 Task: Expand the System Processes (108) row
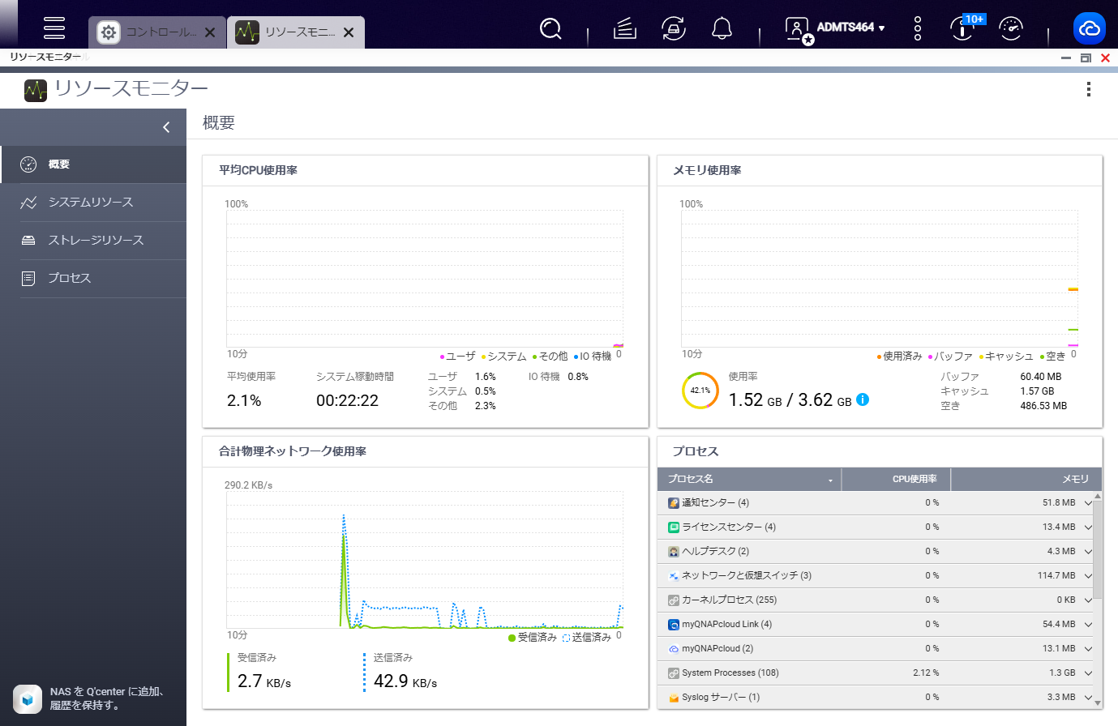1088,673
